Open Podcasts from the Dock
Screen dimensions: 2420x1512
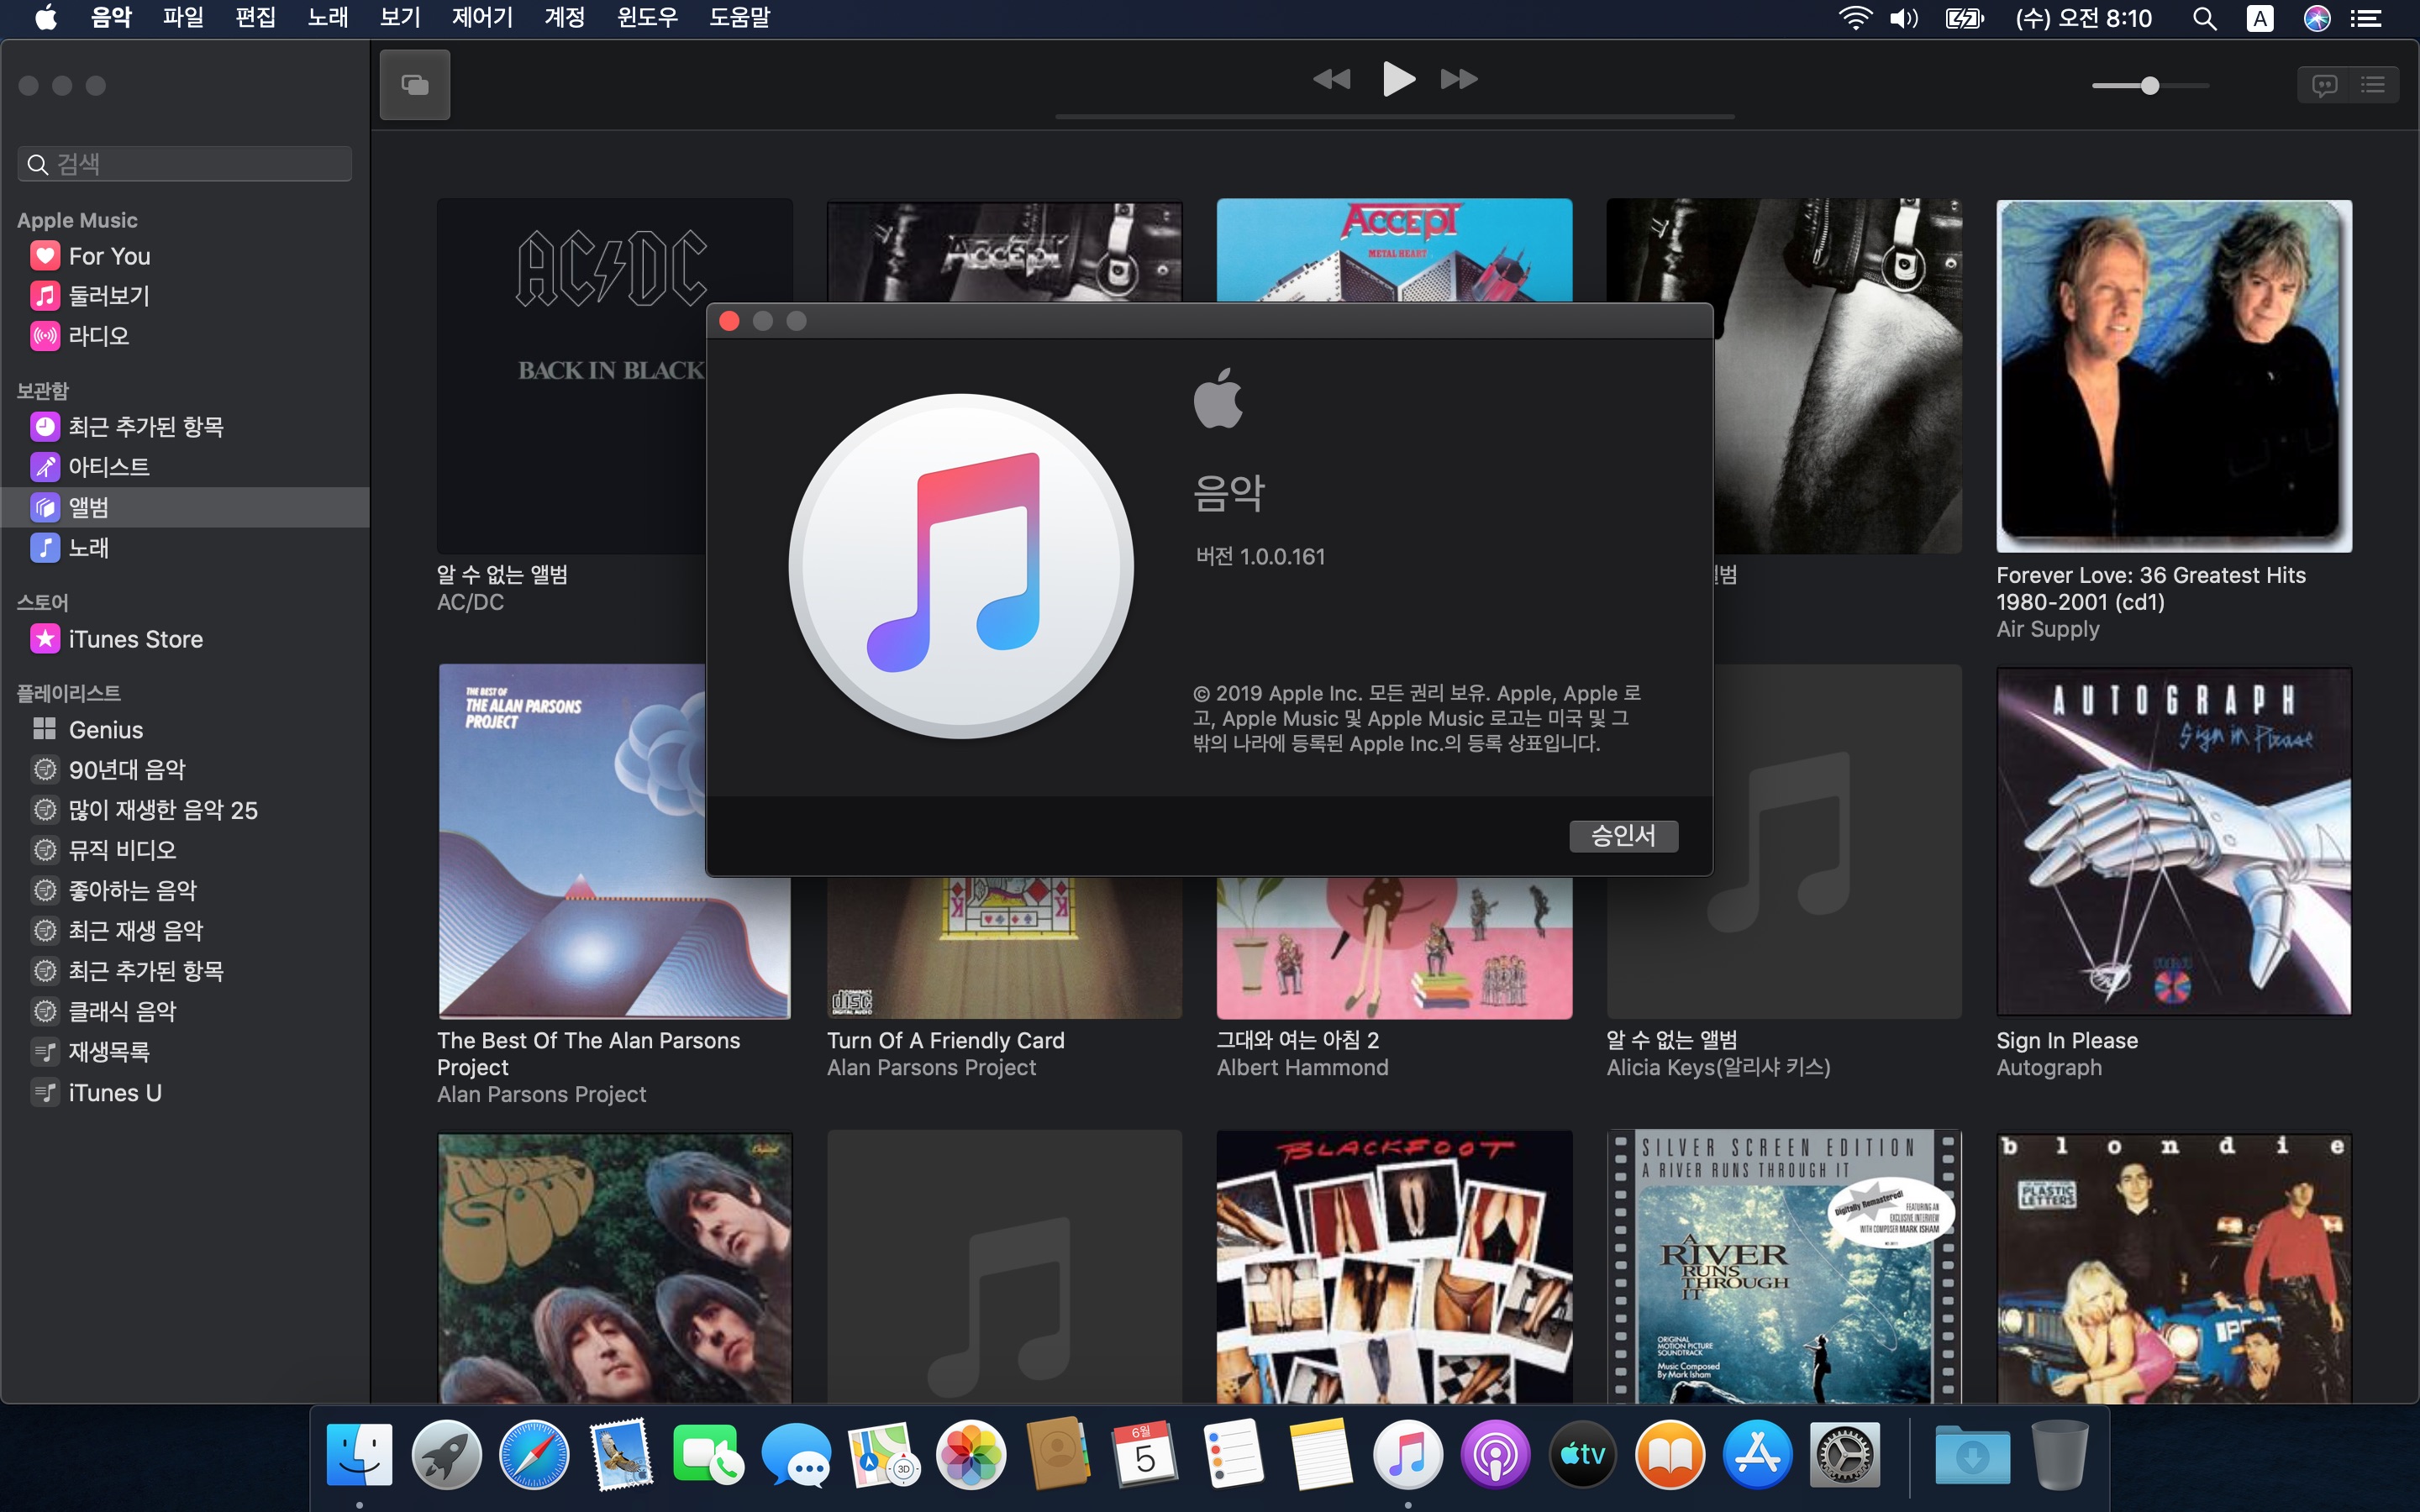coord(1495,1455)
